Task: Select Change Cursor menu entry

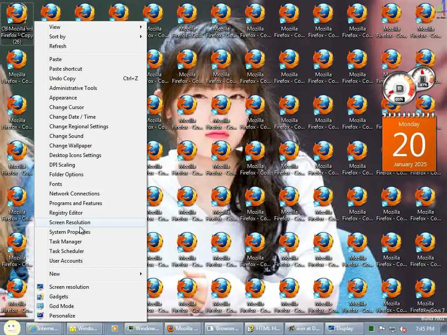Action: (91, 107)
